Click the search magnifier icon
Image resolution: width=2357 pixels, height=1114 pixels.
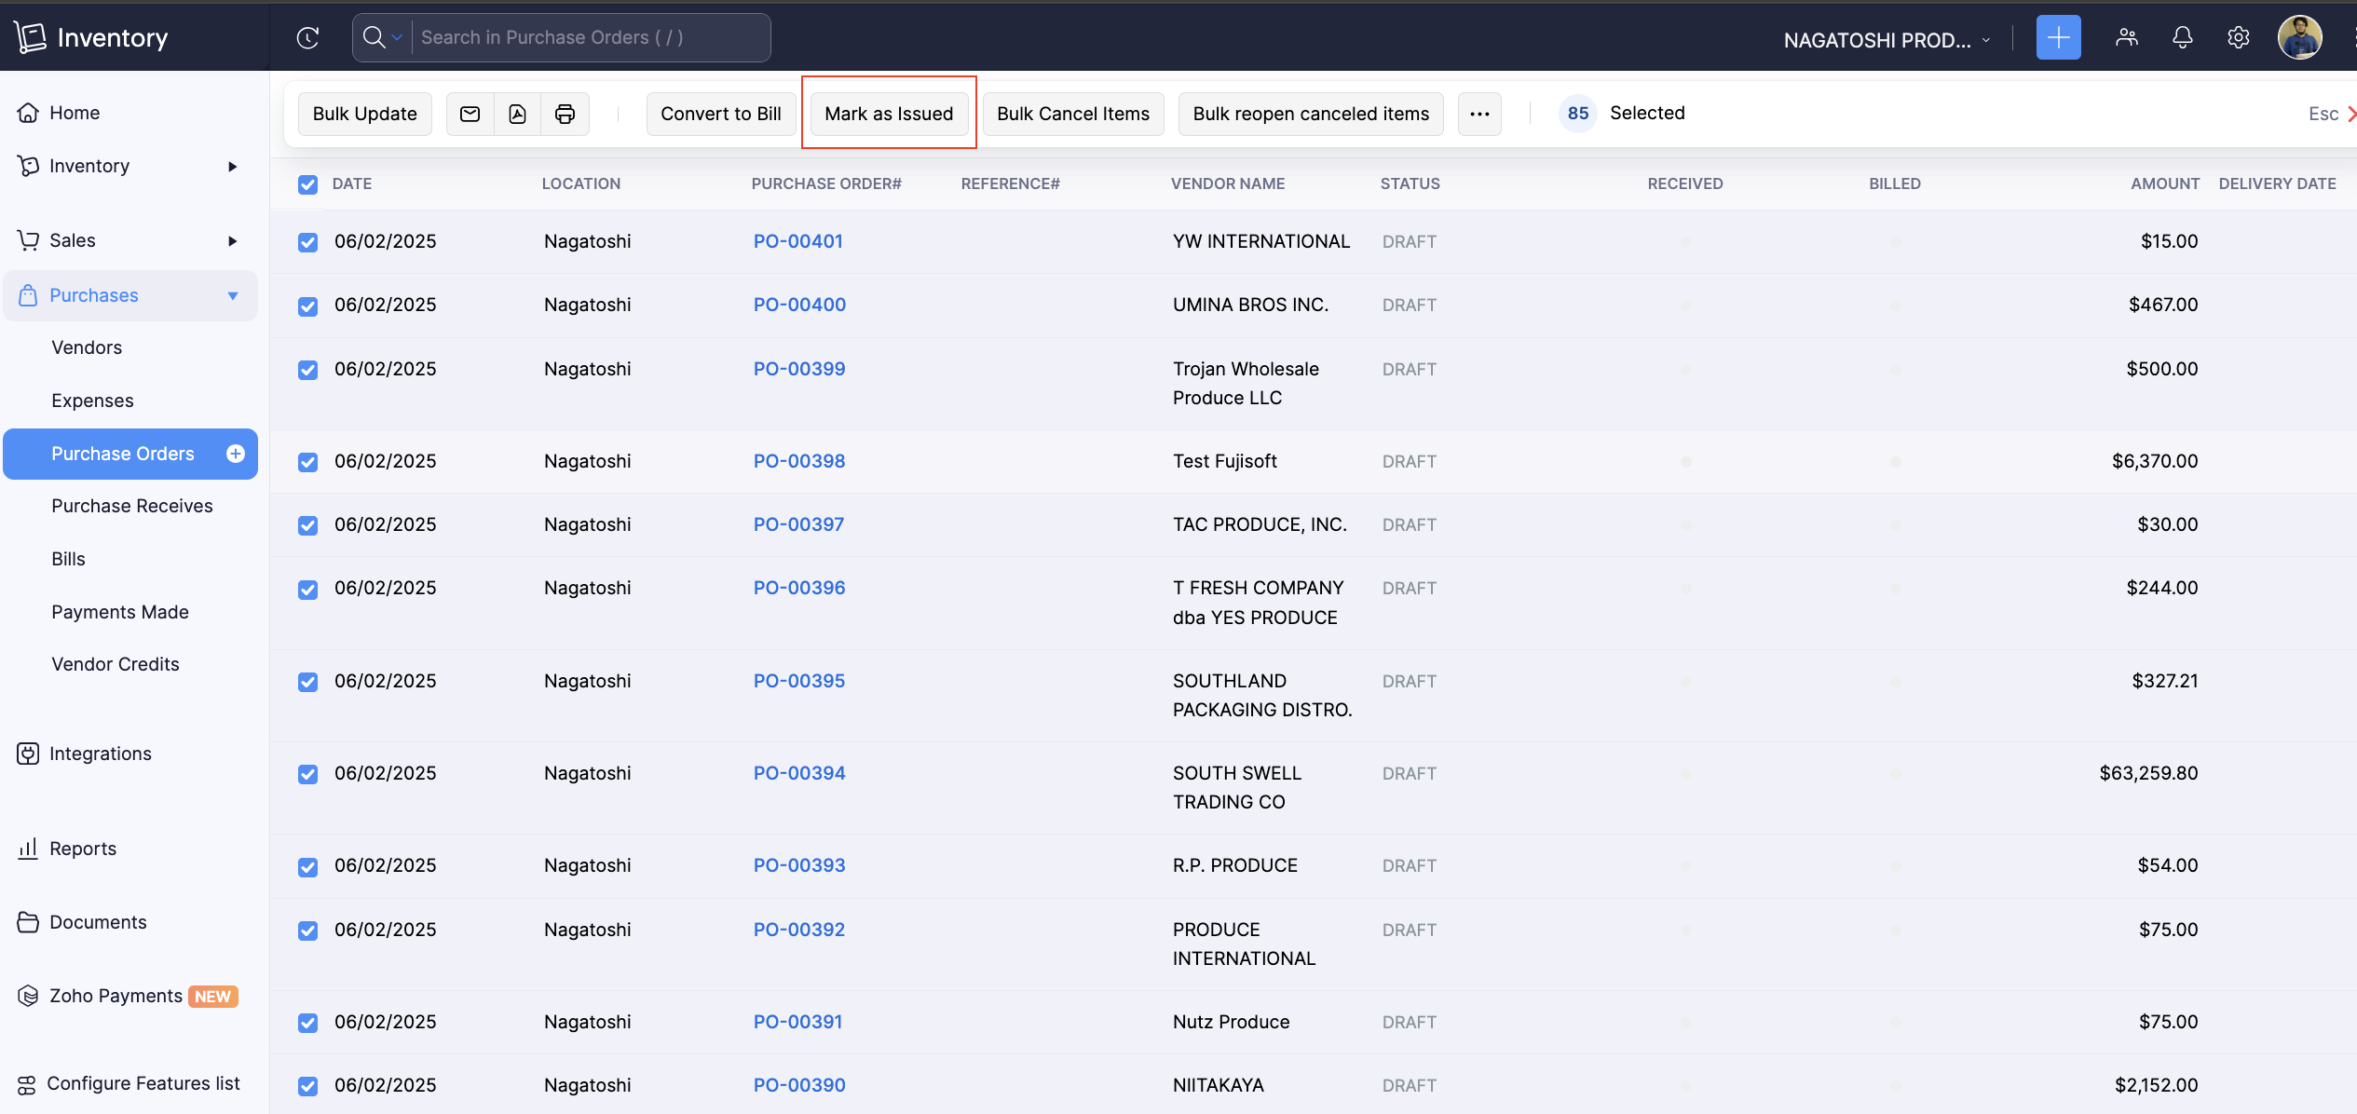[x=374, y=37]
